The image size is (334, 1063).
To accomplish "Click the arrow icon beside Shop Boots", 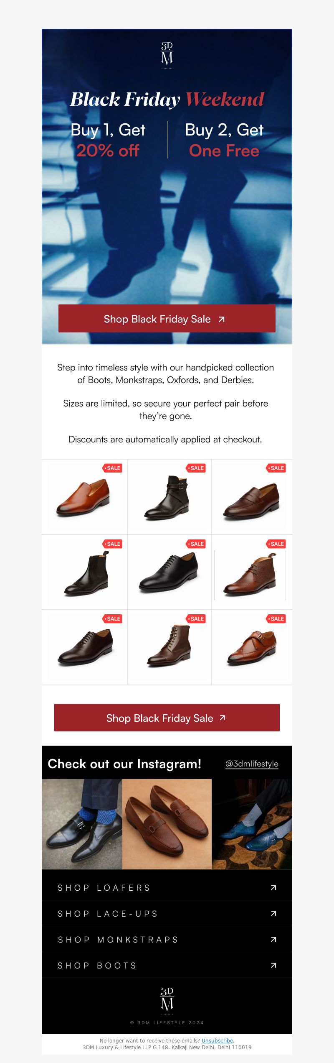I will 273,965.
